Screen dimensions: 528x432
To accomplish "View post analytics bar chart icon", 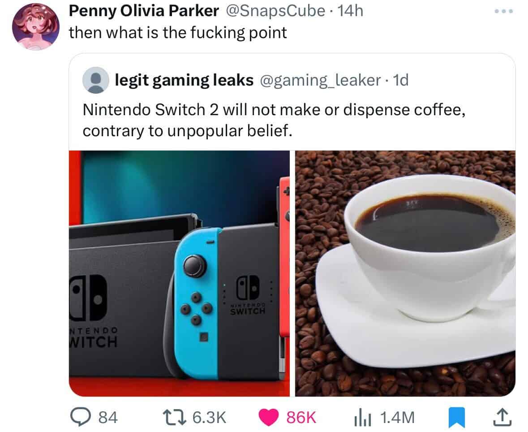I will (x=362, y=418).
